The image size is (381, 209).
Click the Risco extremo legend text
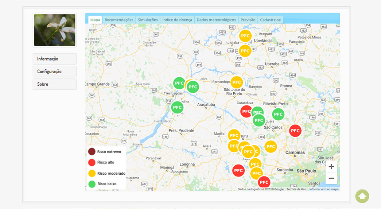pos(109,152)
